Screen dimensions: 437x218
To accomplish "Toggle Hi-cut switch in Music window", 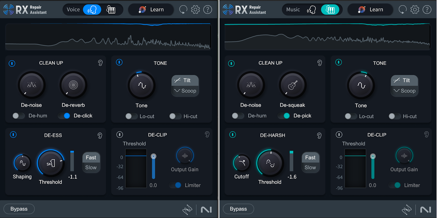I will click(x=394, y=116).
